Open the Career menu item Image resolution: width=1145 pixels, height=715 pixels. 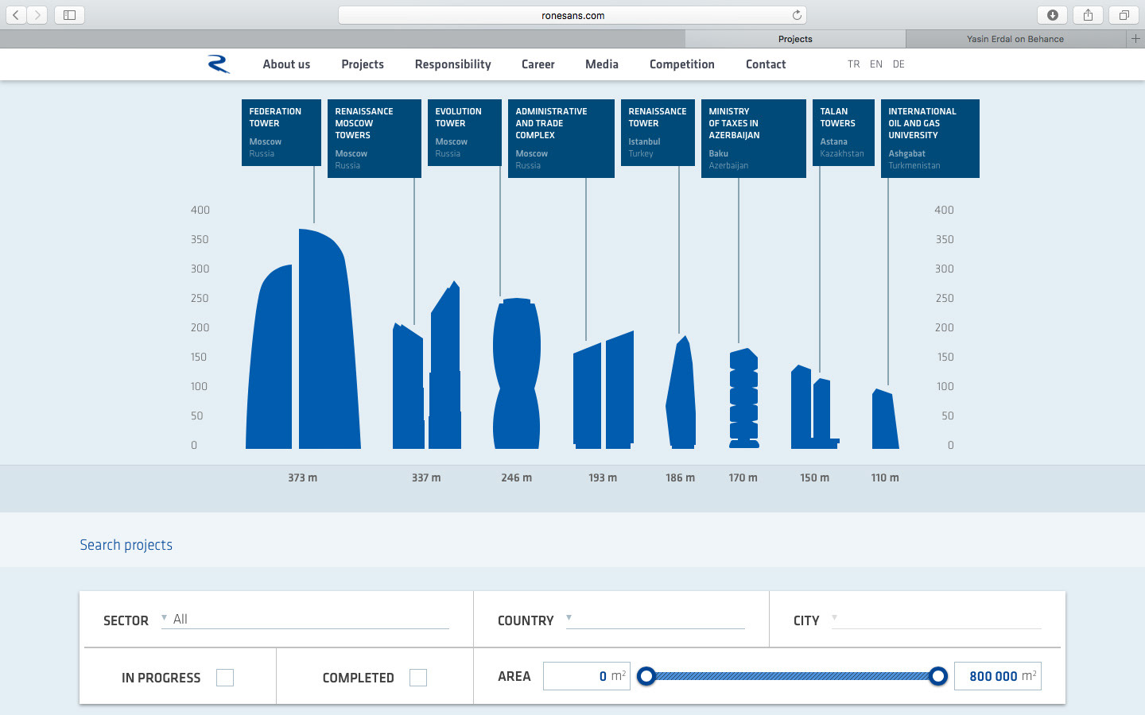click(x=538, y=64)
